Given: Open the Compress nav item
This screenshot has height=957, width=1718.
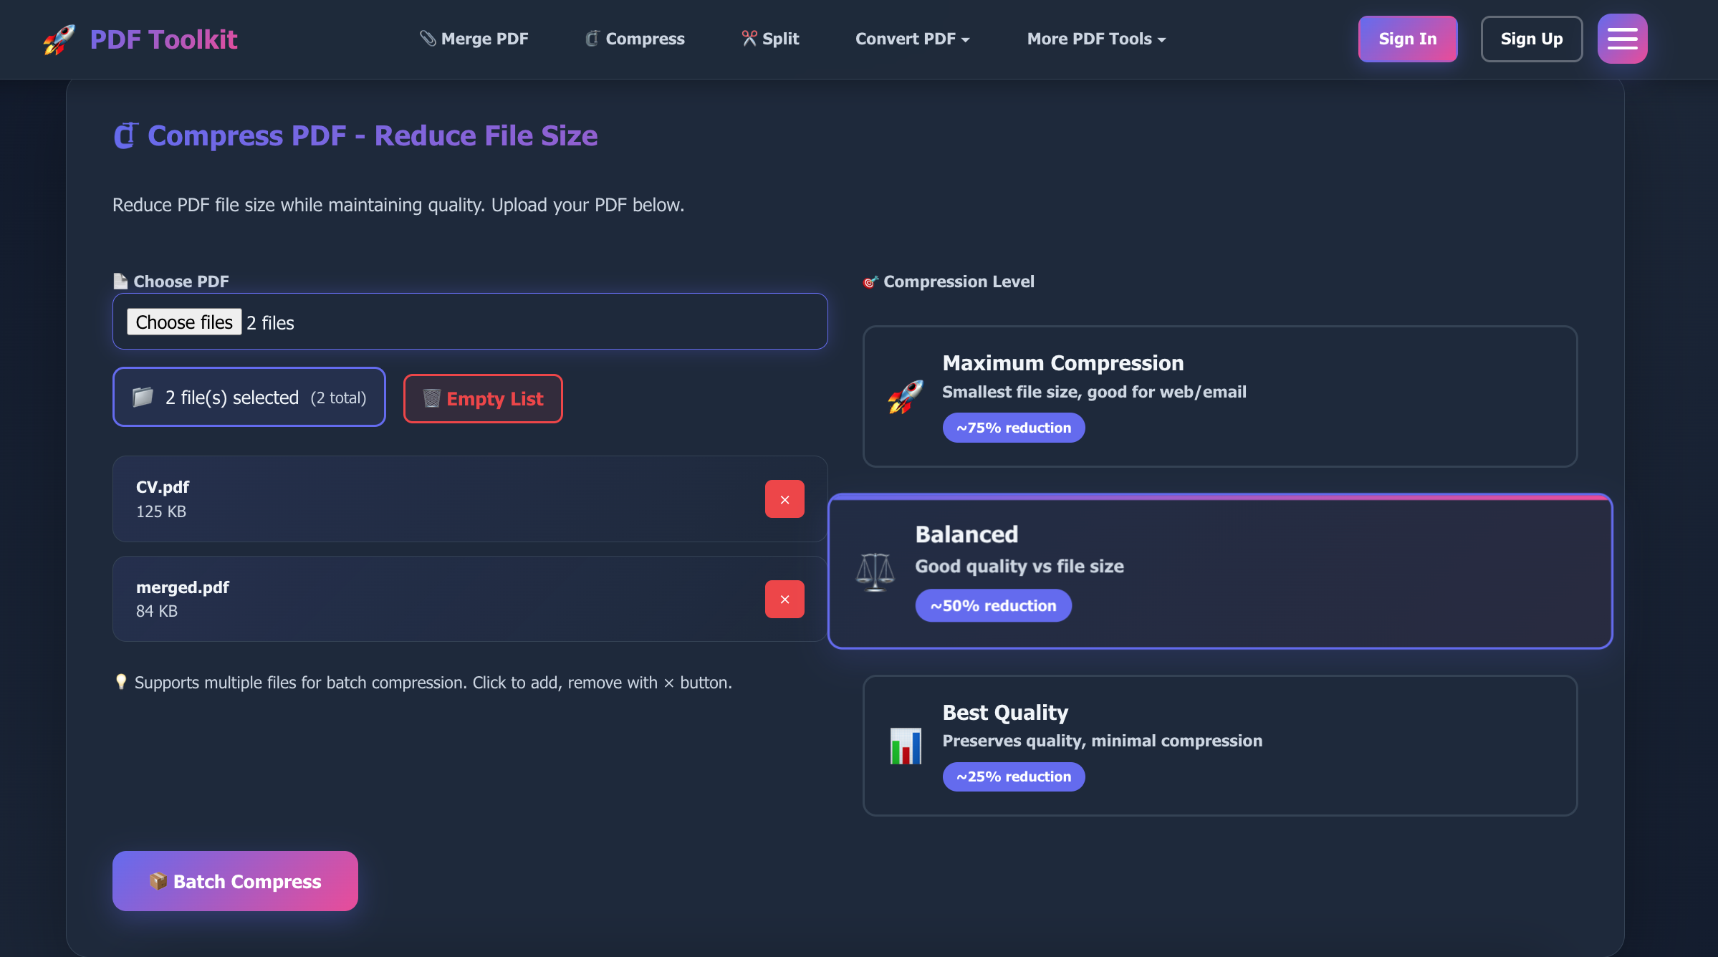Looking at the screenshot, I should 635,39.
